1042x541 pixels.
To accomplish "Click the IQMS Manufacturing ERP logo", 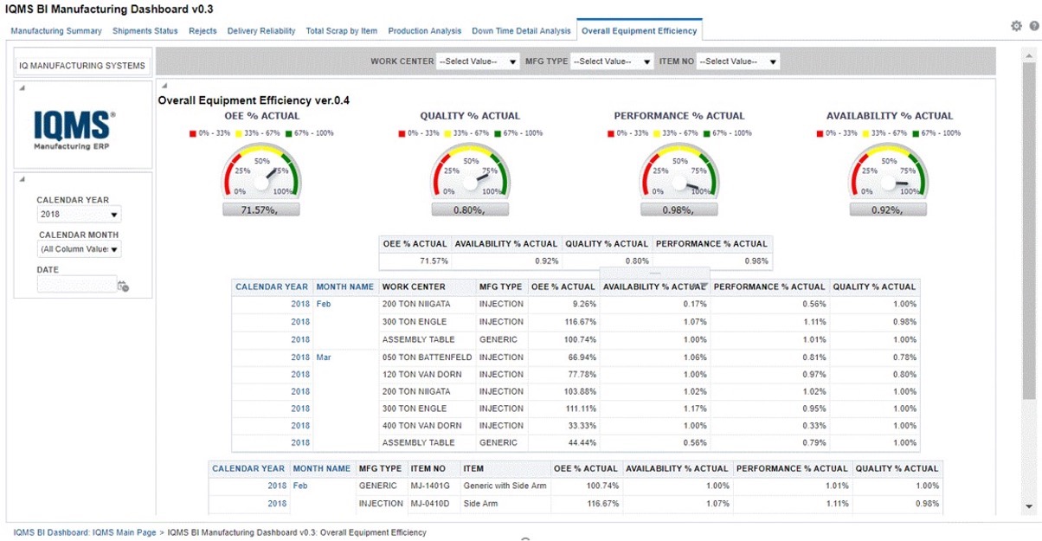I will point(74,129).
